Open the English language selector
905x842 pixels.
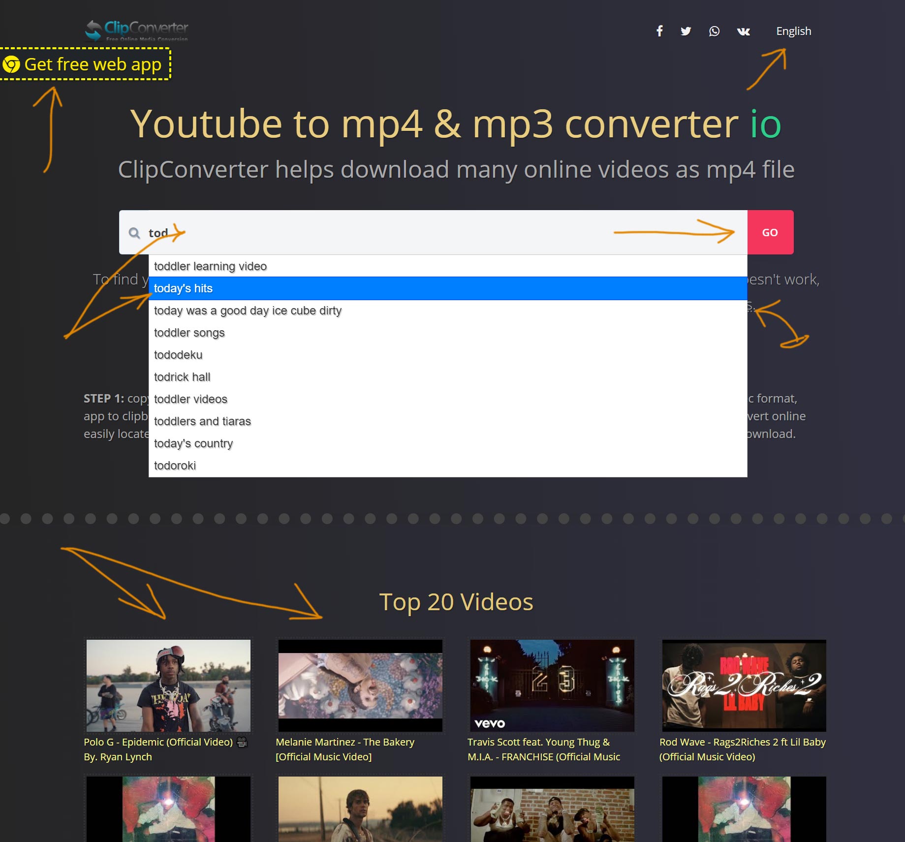(793, 31)
